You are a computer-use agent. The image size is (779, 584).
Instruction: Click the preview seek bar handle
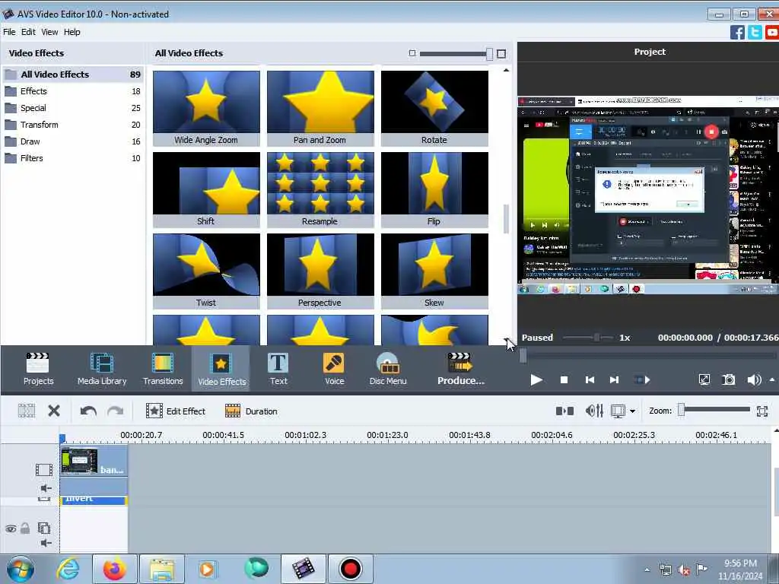[523, 356]
